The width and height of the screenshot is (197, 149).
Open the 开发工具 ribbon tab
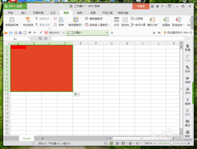click(108, 13)
